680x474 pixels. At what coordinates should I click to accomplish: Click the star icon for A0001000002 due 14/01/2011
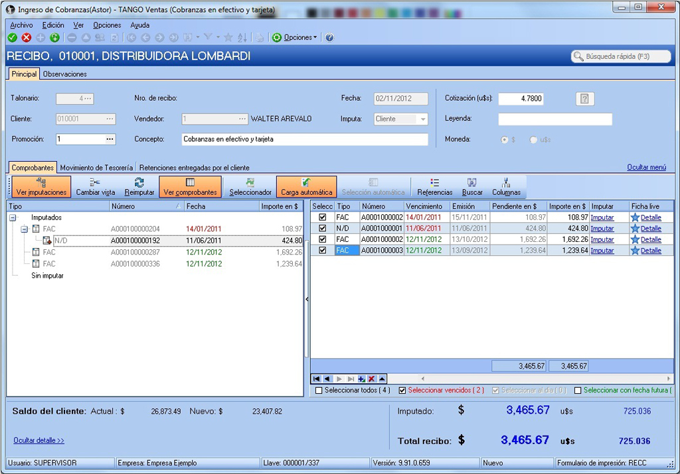(636, 217)
